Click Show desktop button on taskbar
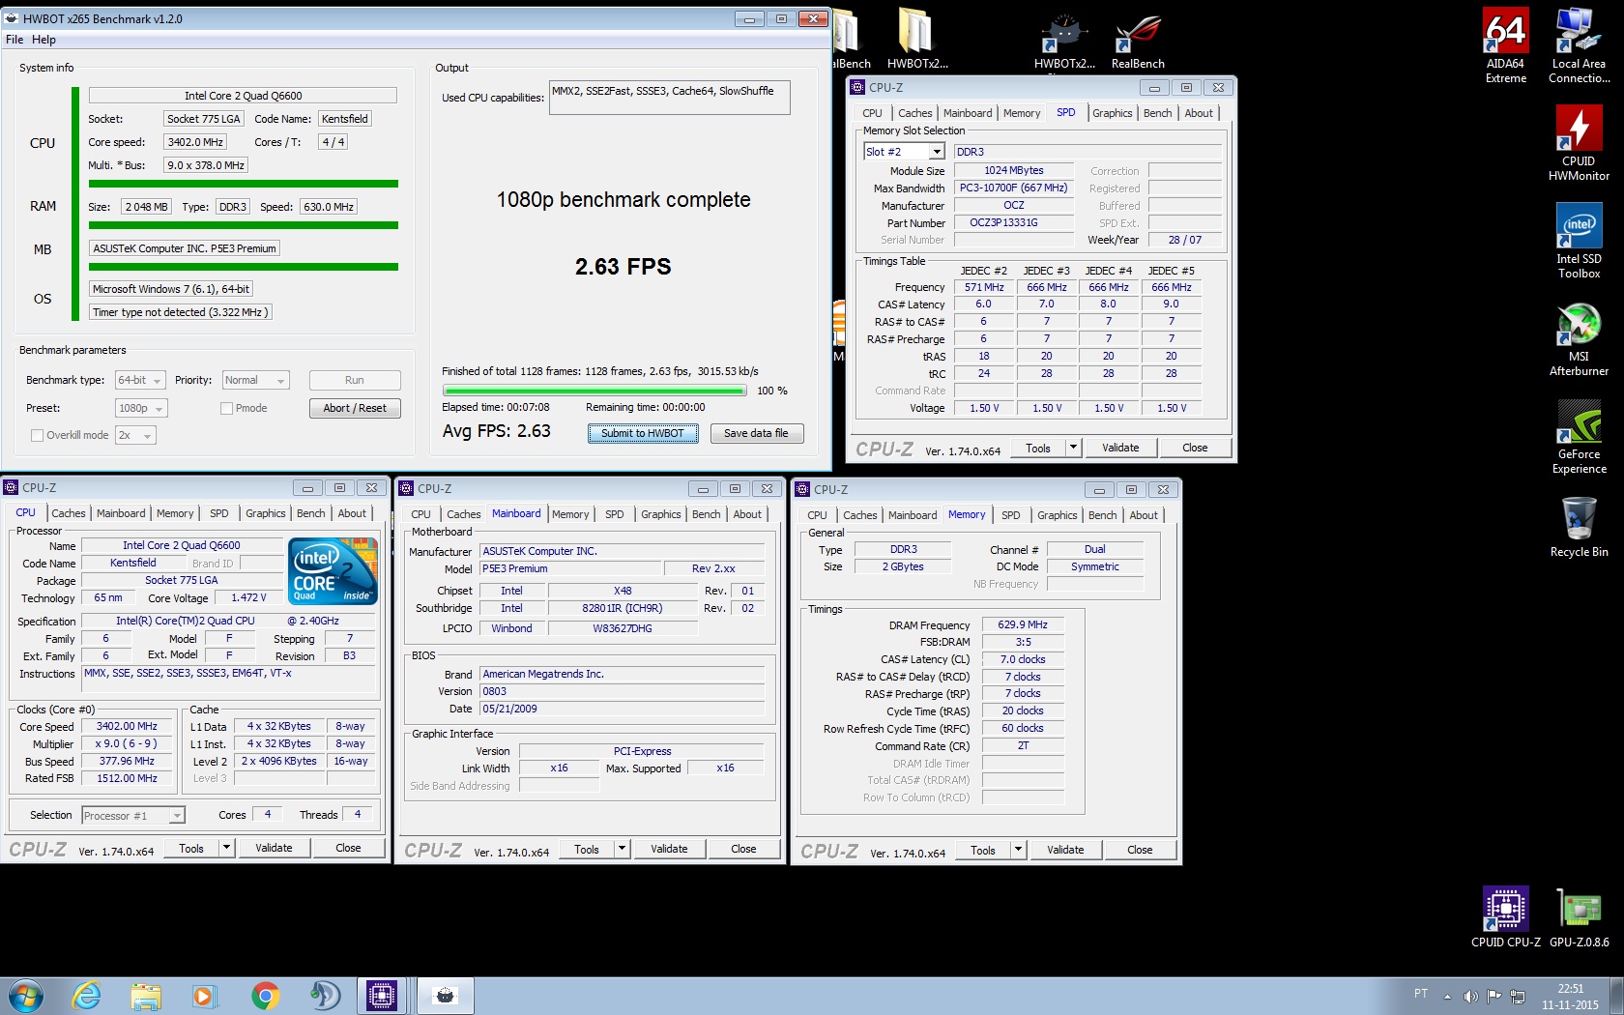Viewport: 1624px width, 1015px height. [1616, 996]
